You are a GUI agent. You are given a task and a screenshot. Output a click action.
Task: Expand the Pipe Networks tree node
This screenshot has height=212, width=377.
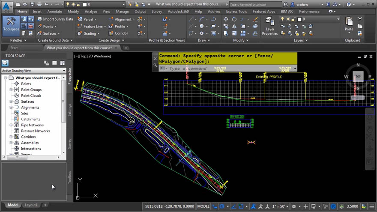11,125
